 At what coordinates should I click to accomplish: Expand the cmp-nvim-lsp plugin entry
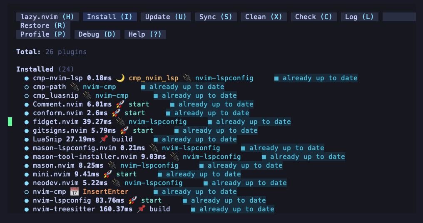click(x=58, y=78)
